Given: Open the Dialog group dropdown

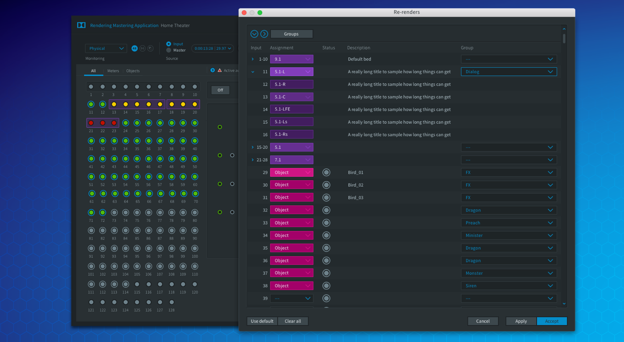Looking at the screenshot, I should point(509,72).
